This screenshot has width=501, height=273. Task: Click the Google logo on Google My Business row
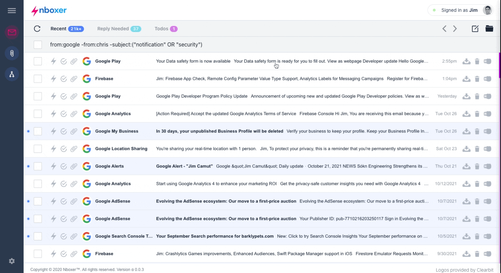tap(87, 131)
